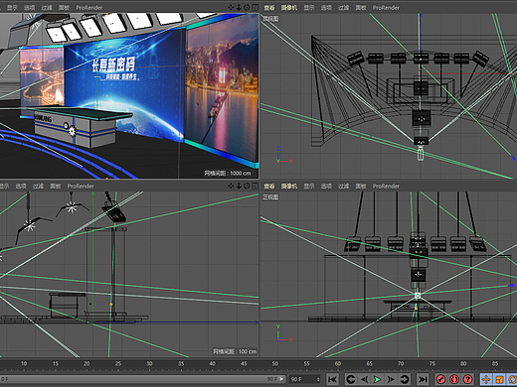
Task: Open 显示 menu in front view viewport
Action: click(x=309, y=186)
